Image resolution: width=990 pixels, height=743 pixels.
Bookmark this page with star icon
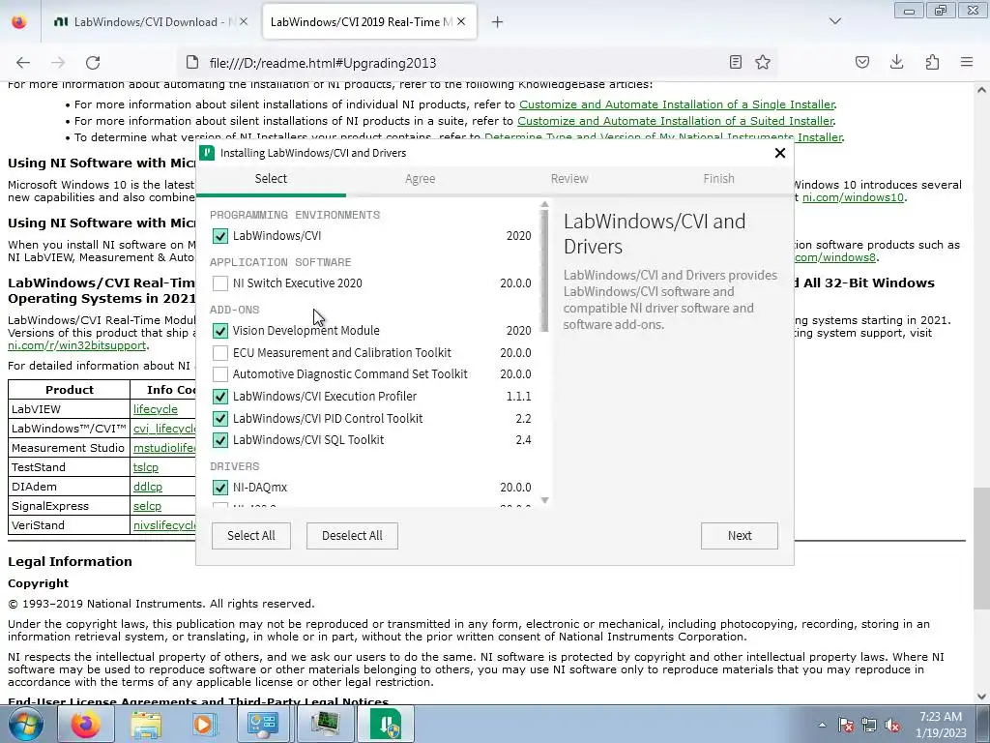tap(763, 62)
